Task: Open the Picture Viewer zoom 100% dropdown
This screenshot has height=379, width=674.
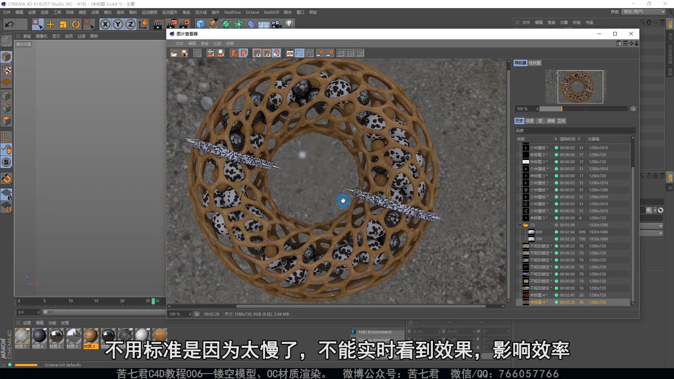Action: point(180,314)
